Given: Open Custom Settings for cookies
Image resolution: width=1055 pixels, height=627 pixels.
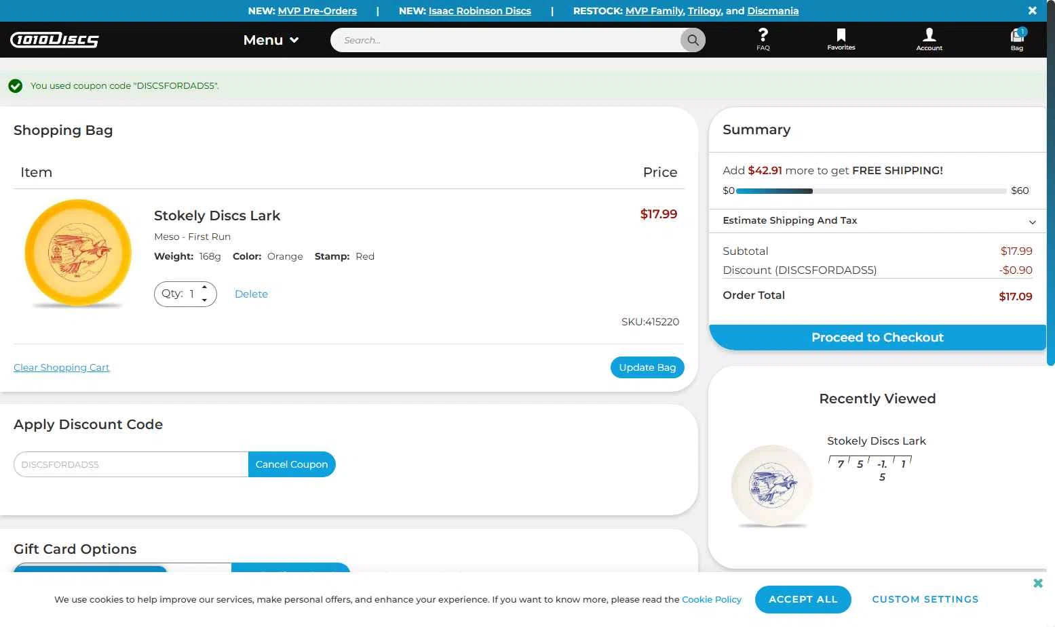Looking at the screenshot, I should click(x=925, y=599).
